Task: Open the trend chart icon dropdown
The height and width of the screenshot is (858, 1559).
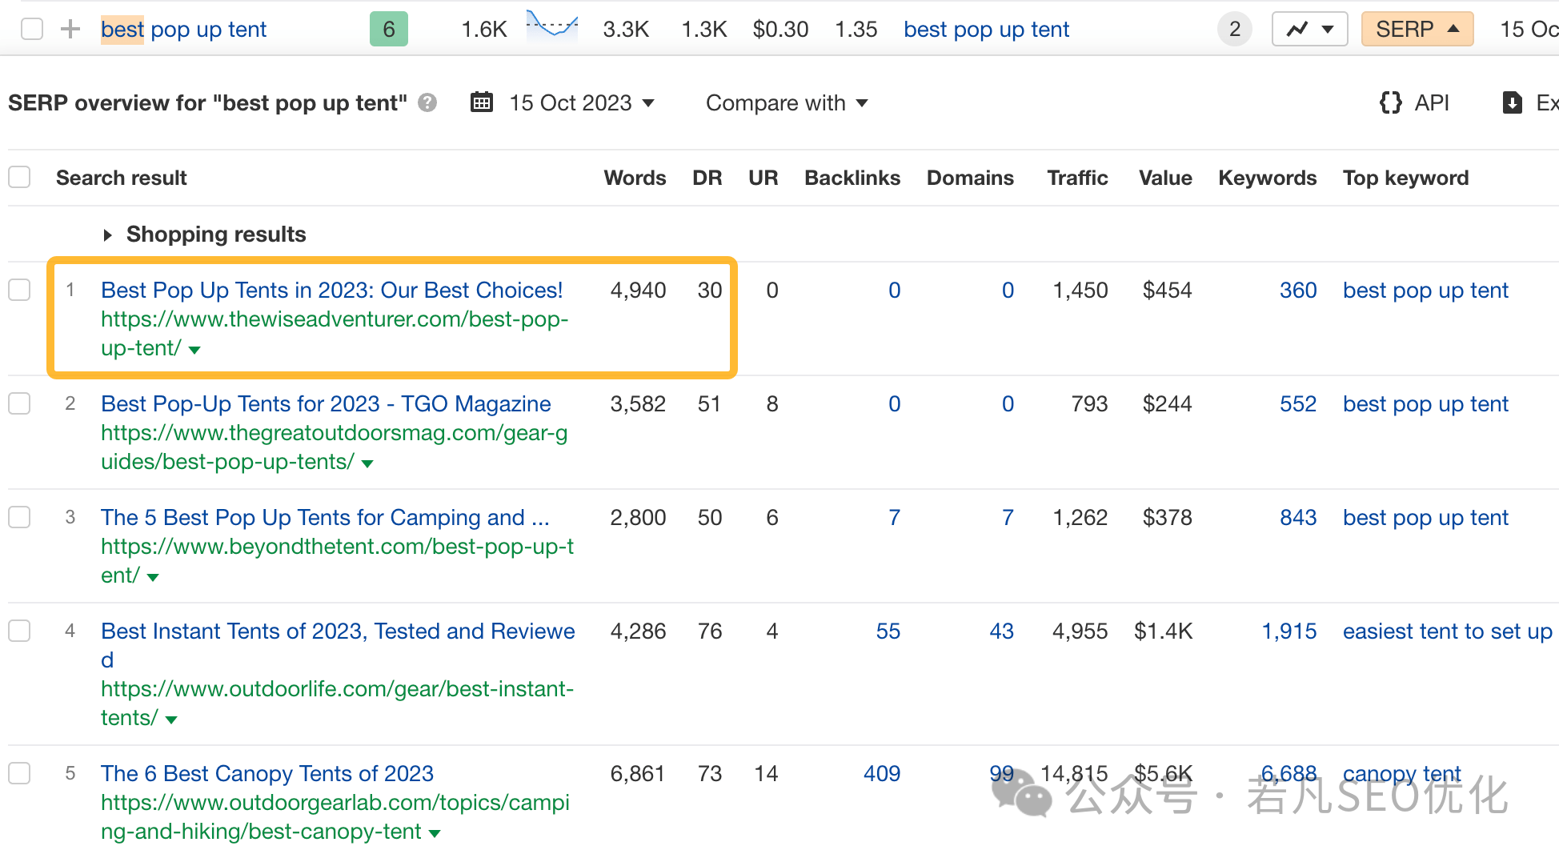Action: pyautogui.click(x=1310, y=30)
